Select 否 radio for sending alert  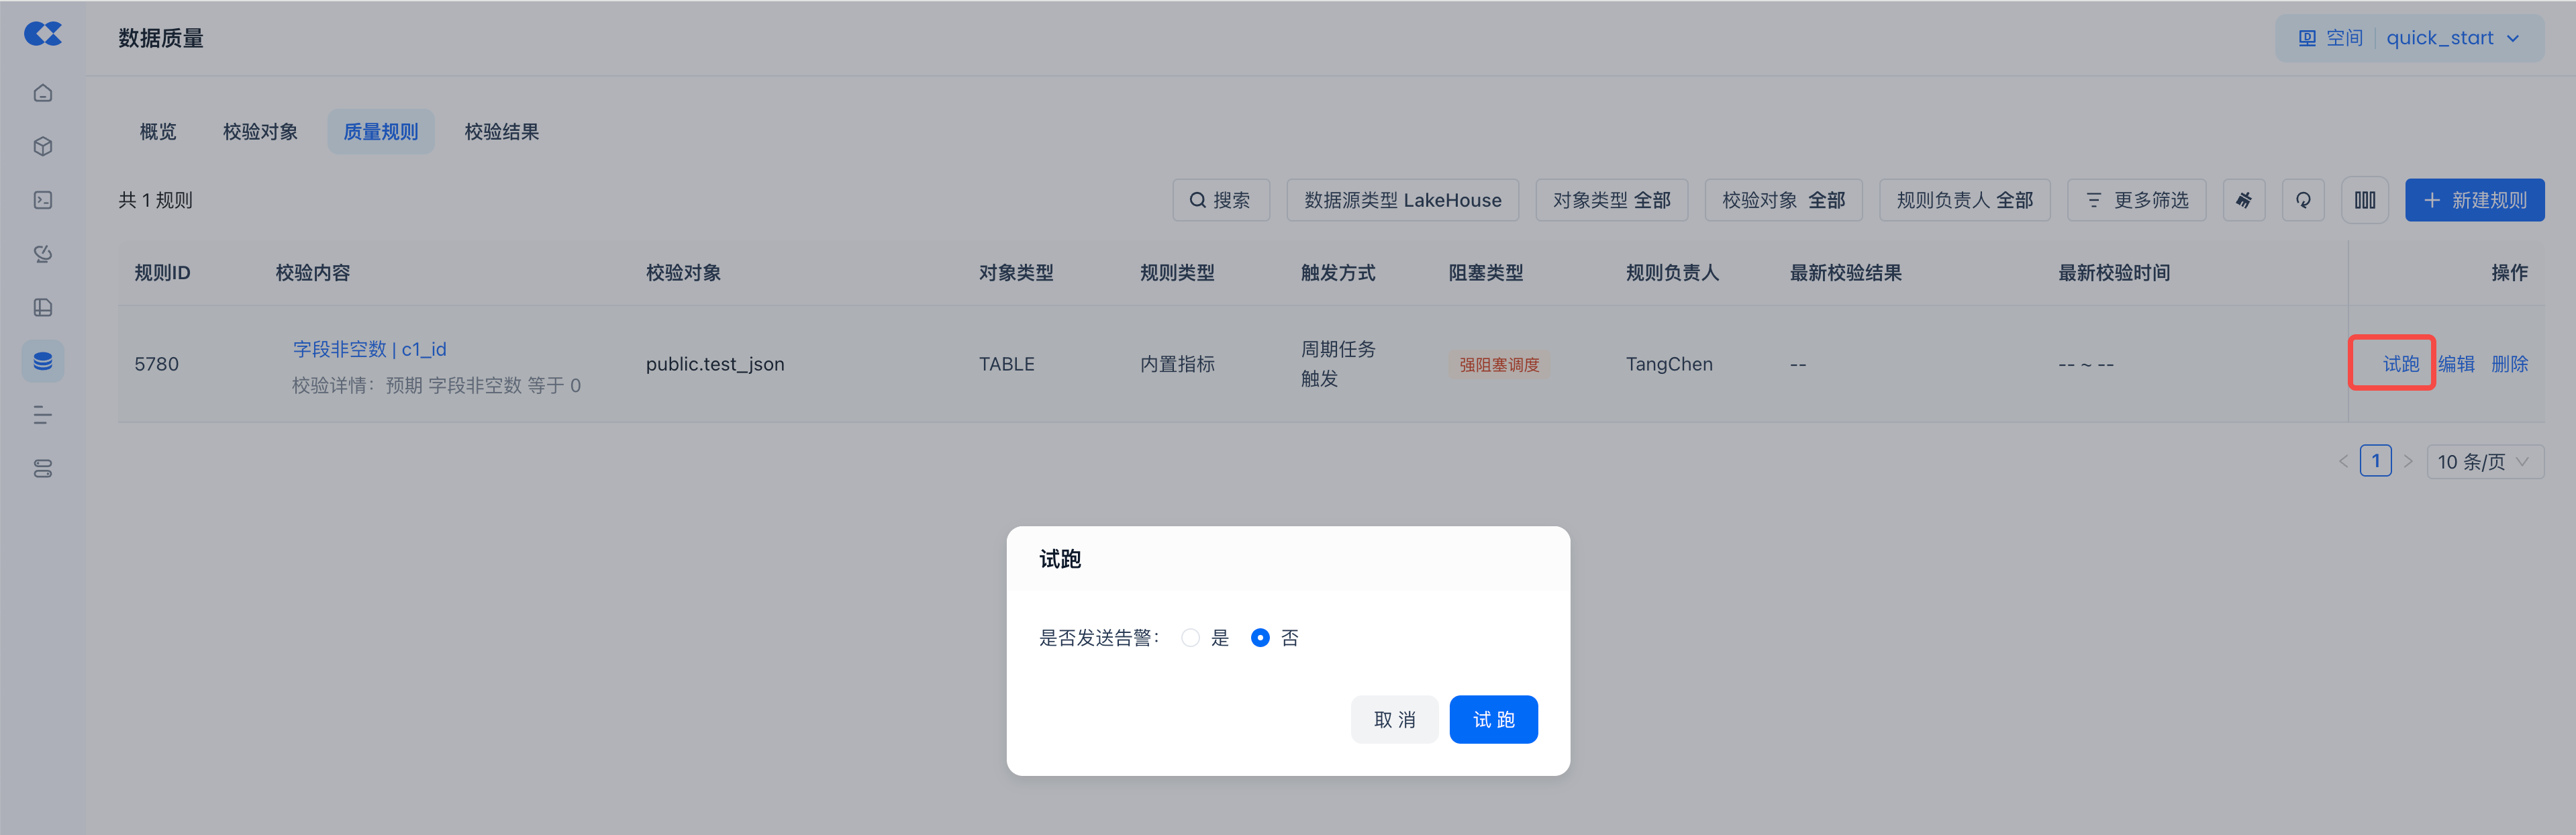pos(1260,638)
